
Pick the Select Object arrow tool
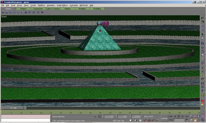click(x=202, y=34)
